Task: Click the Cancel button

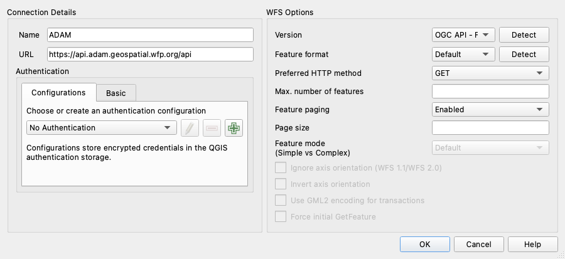Action: tap(478, 244)
